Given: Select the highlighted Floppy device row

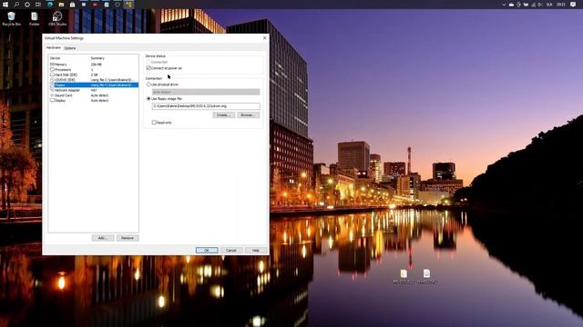Looking at the screenshot, I should 94,84.
